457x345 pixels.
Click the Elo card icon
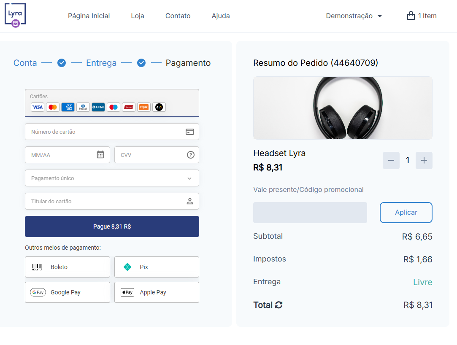(x=159, y=107)
